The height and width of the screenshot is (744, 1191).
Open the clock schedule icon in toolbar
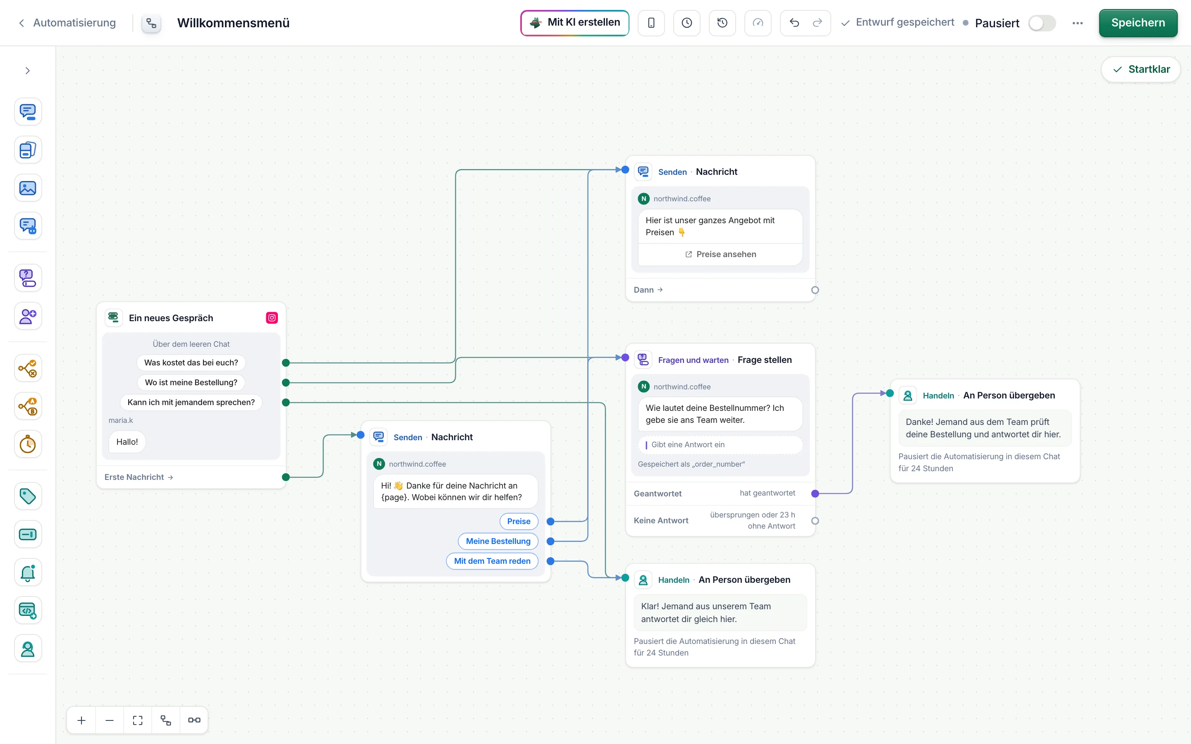click(686, 23)
